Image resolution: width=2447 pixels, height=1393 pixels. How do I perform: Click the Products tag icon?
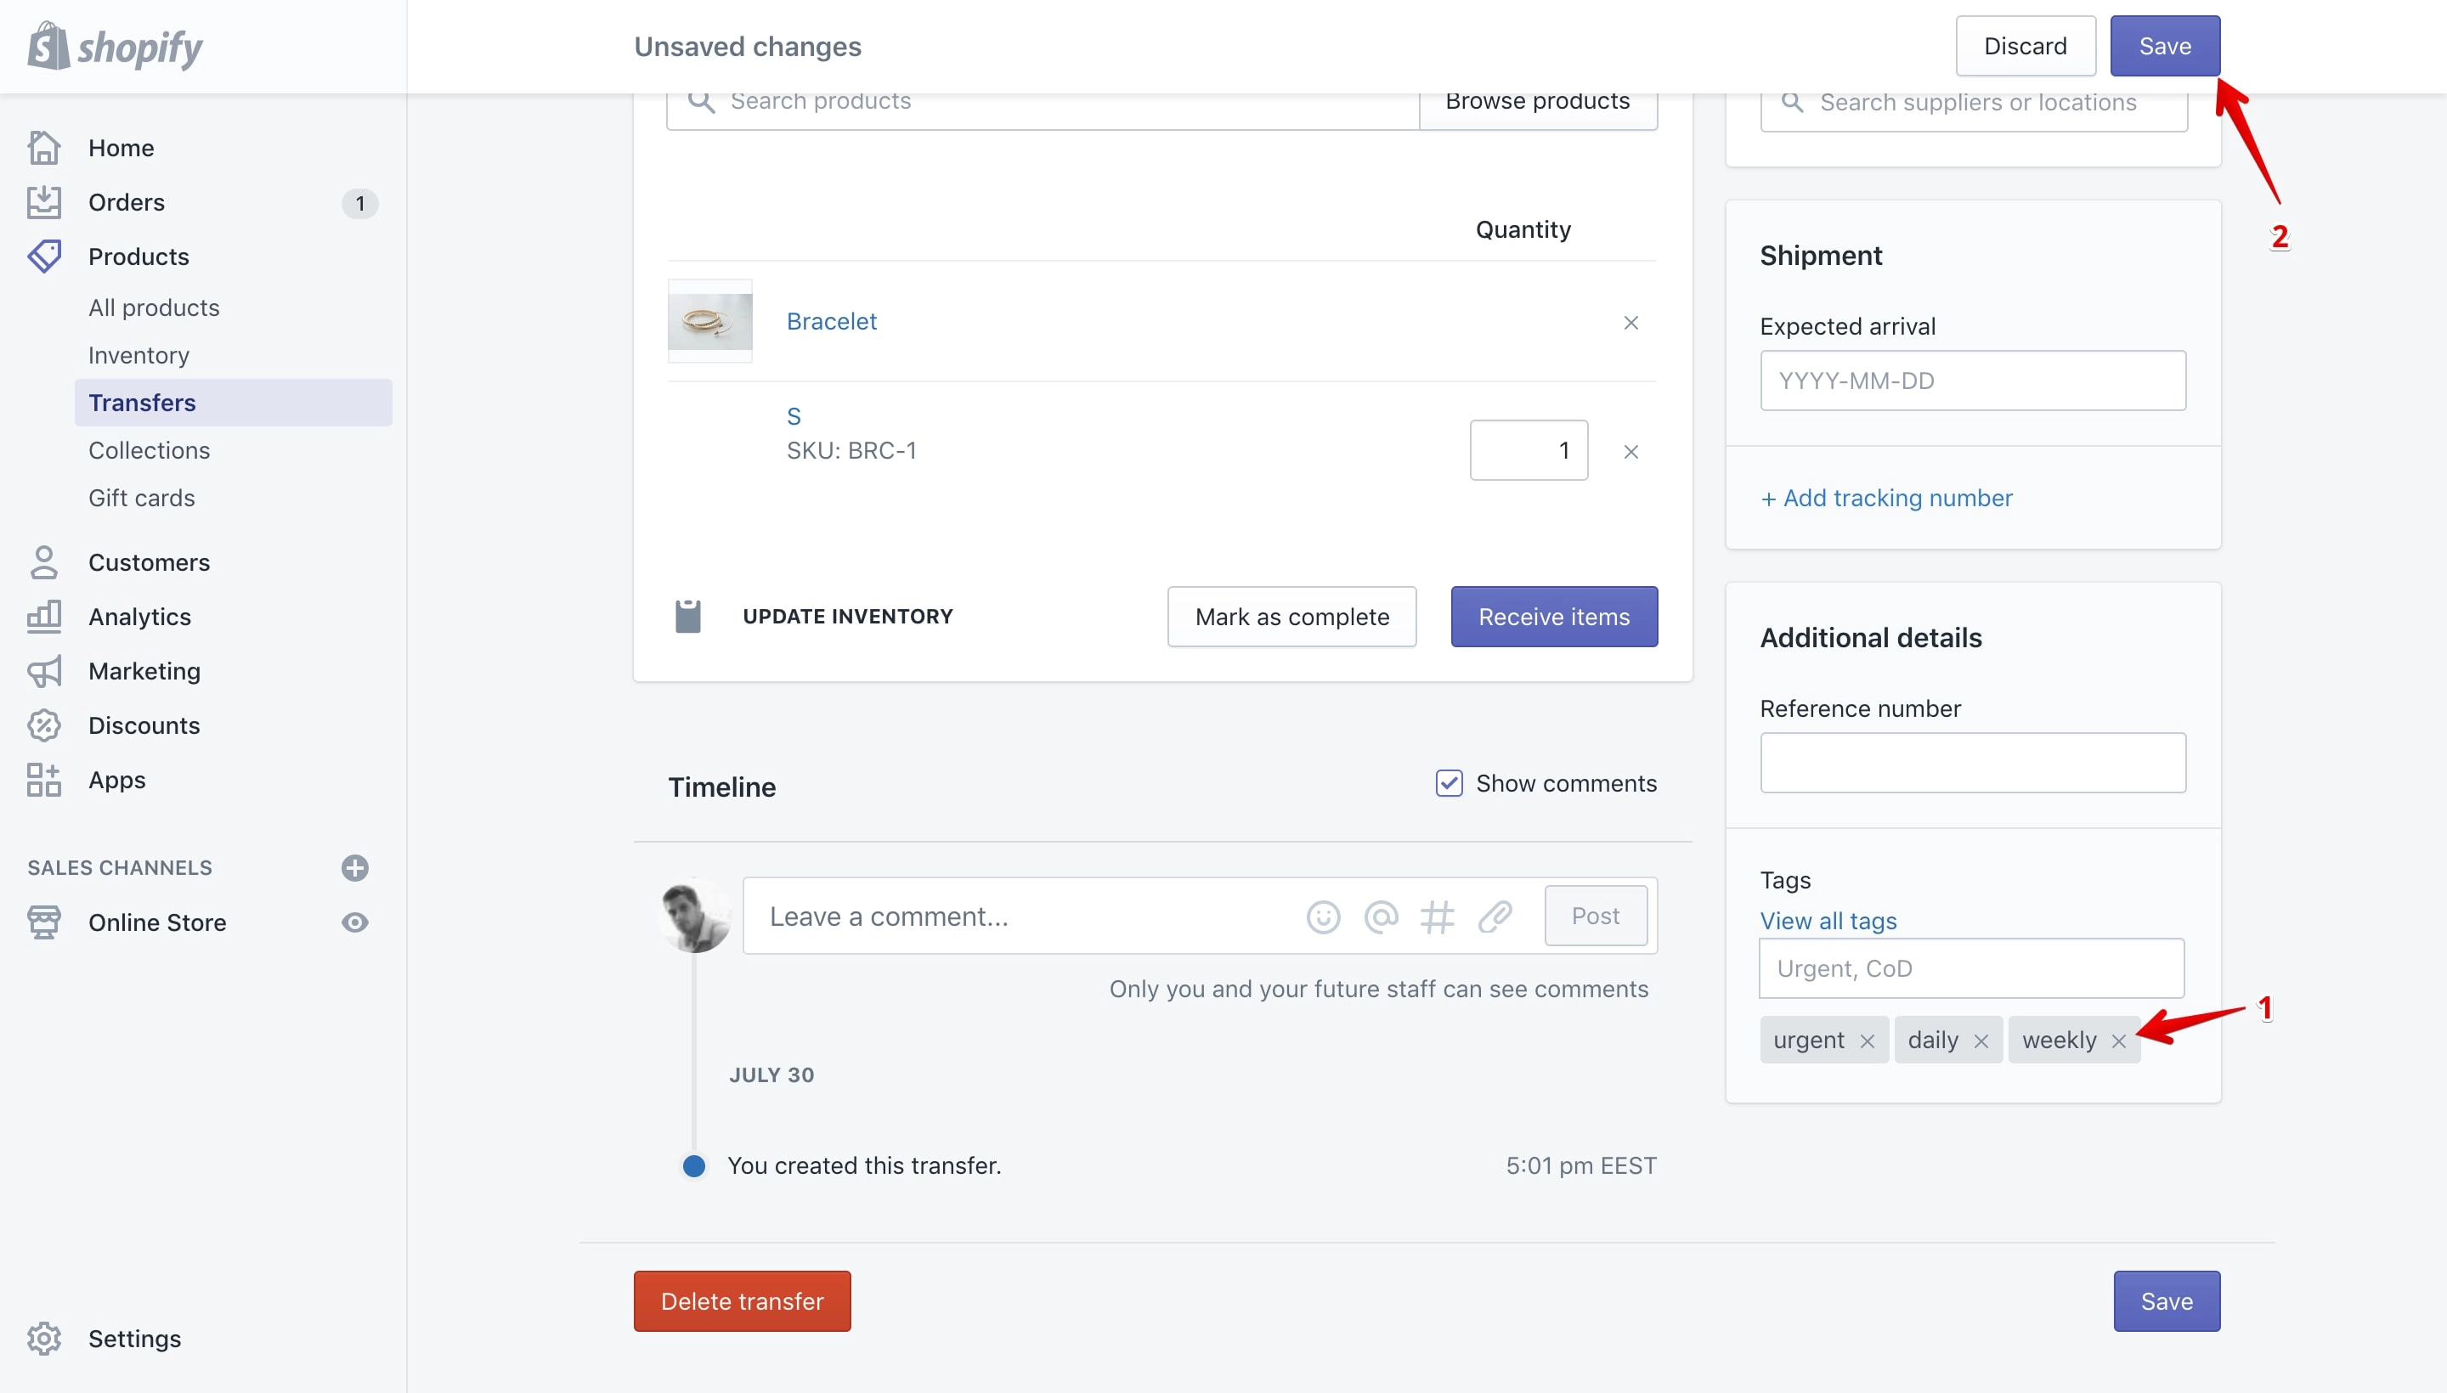pyautogui.click(x=44, y=257)
